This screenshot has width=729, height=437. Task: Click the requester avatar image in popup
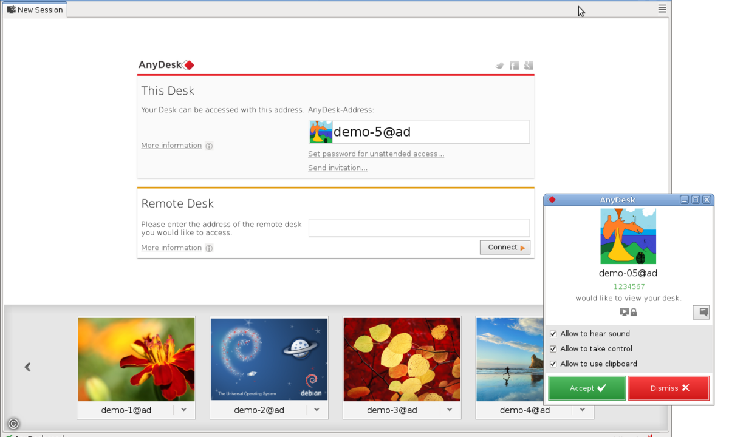click(x=628, y=236)
